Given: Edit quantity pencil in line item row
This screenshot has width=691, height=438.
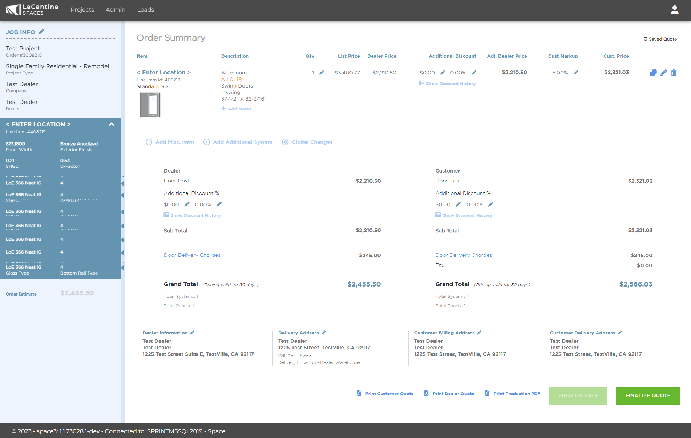Looking at the screenshot, I should point(321,72).
